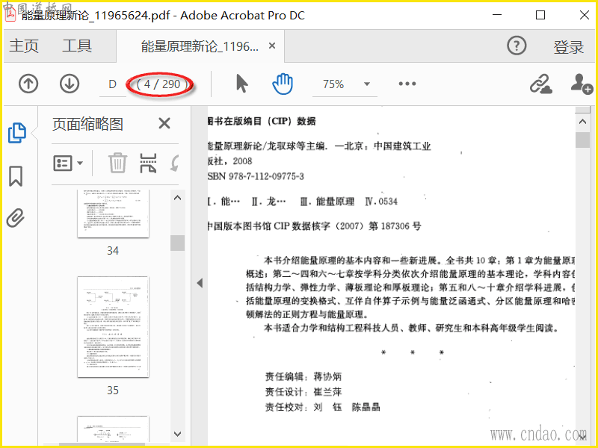Click the ISBN 978-7-112-09775-3 text
The height and width of the screenshot is (448, 598).
click(255, 176)
